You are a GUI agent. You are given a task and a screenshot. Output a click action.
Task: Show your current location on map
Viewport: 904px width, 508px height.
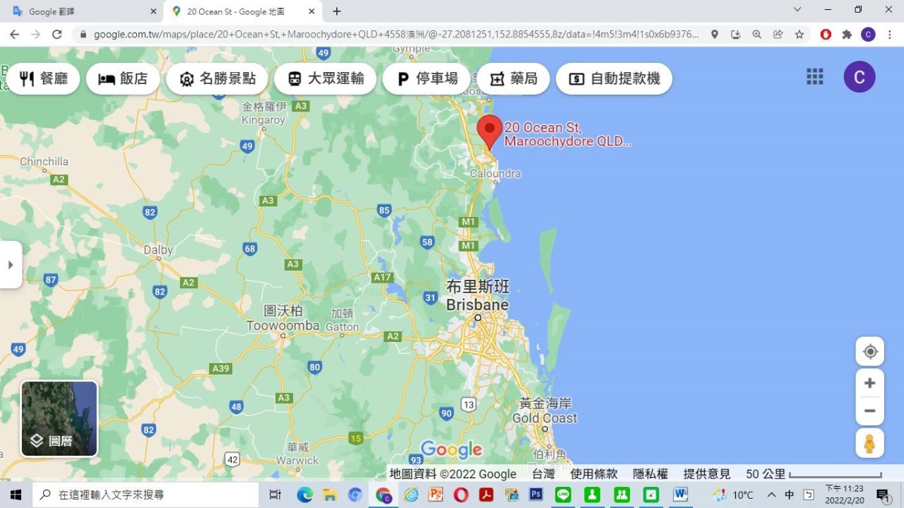click(870, 352)
